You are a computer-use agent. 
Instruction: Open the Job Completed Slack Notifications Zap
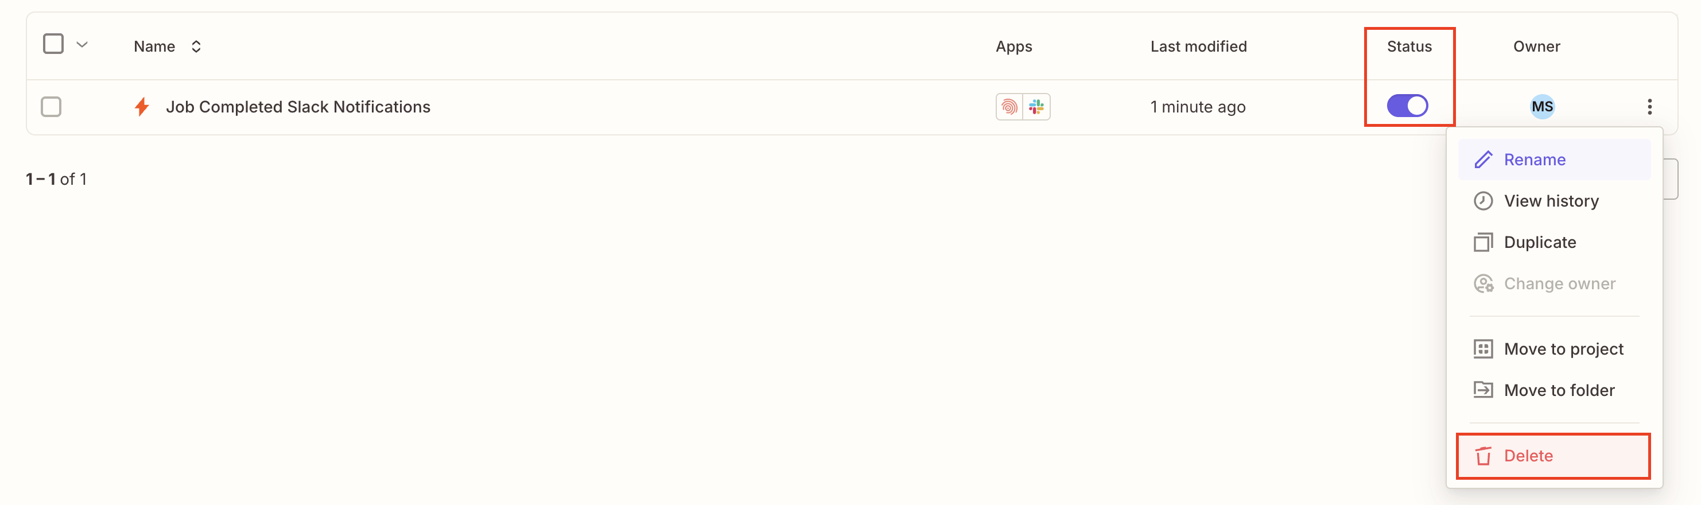[298, 106]
